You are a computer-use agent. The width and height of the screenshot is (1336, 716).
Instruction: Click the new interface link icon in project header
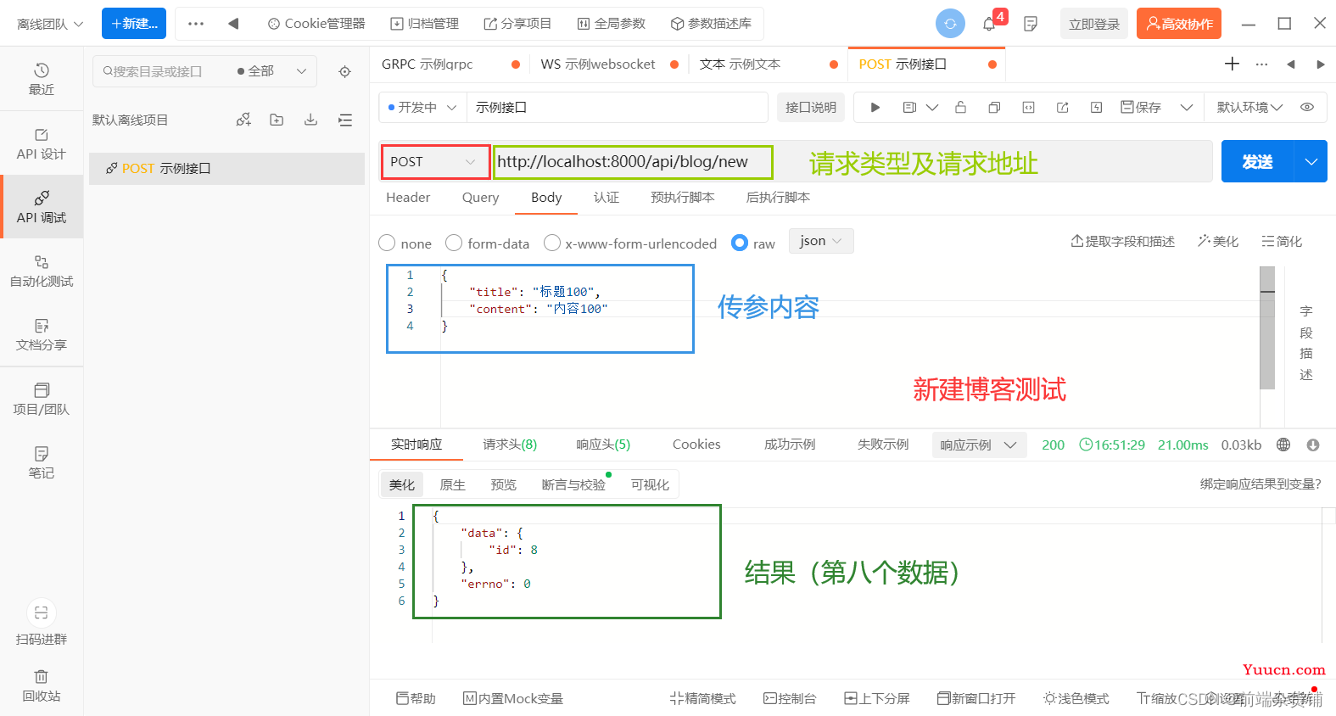243,120
